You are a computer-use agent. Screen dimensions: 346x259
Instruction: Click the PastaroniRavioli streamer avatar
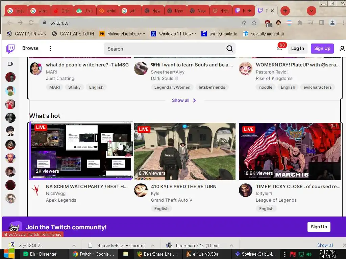(246, 68)
